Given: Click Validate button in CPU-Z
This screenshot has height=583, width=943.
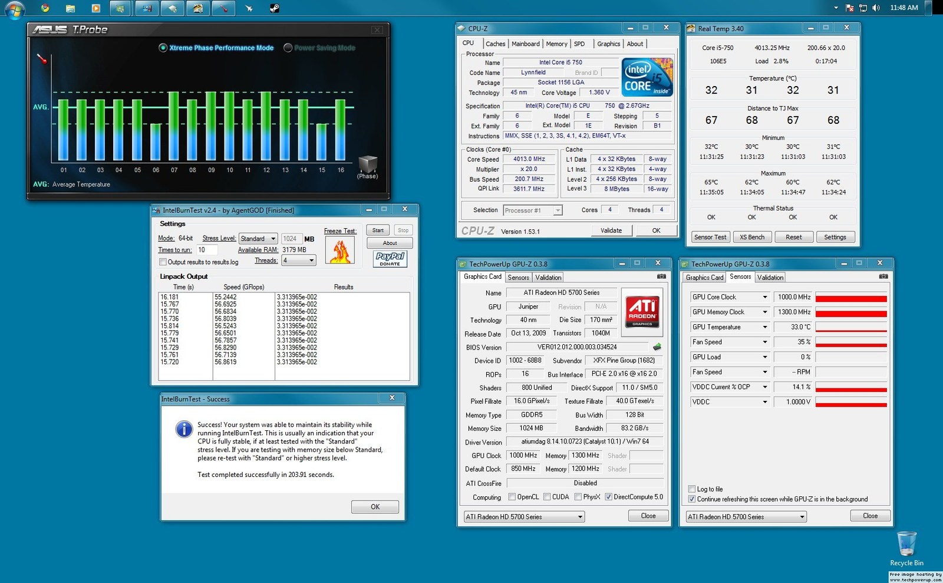Looking at the screenshot, I should (611, 230).
